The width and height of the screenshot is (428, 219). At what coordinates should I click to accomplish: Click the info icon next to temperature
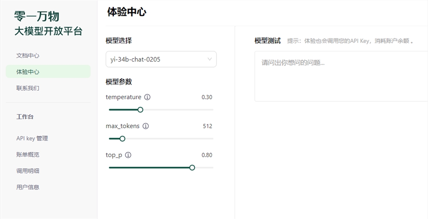click(x=147, y=97)
